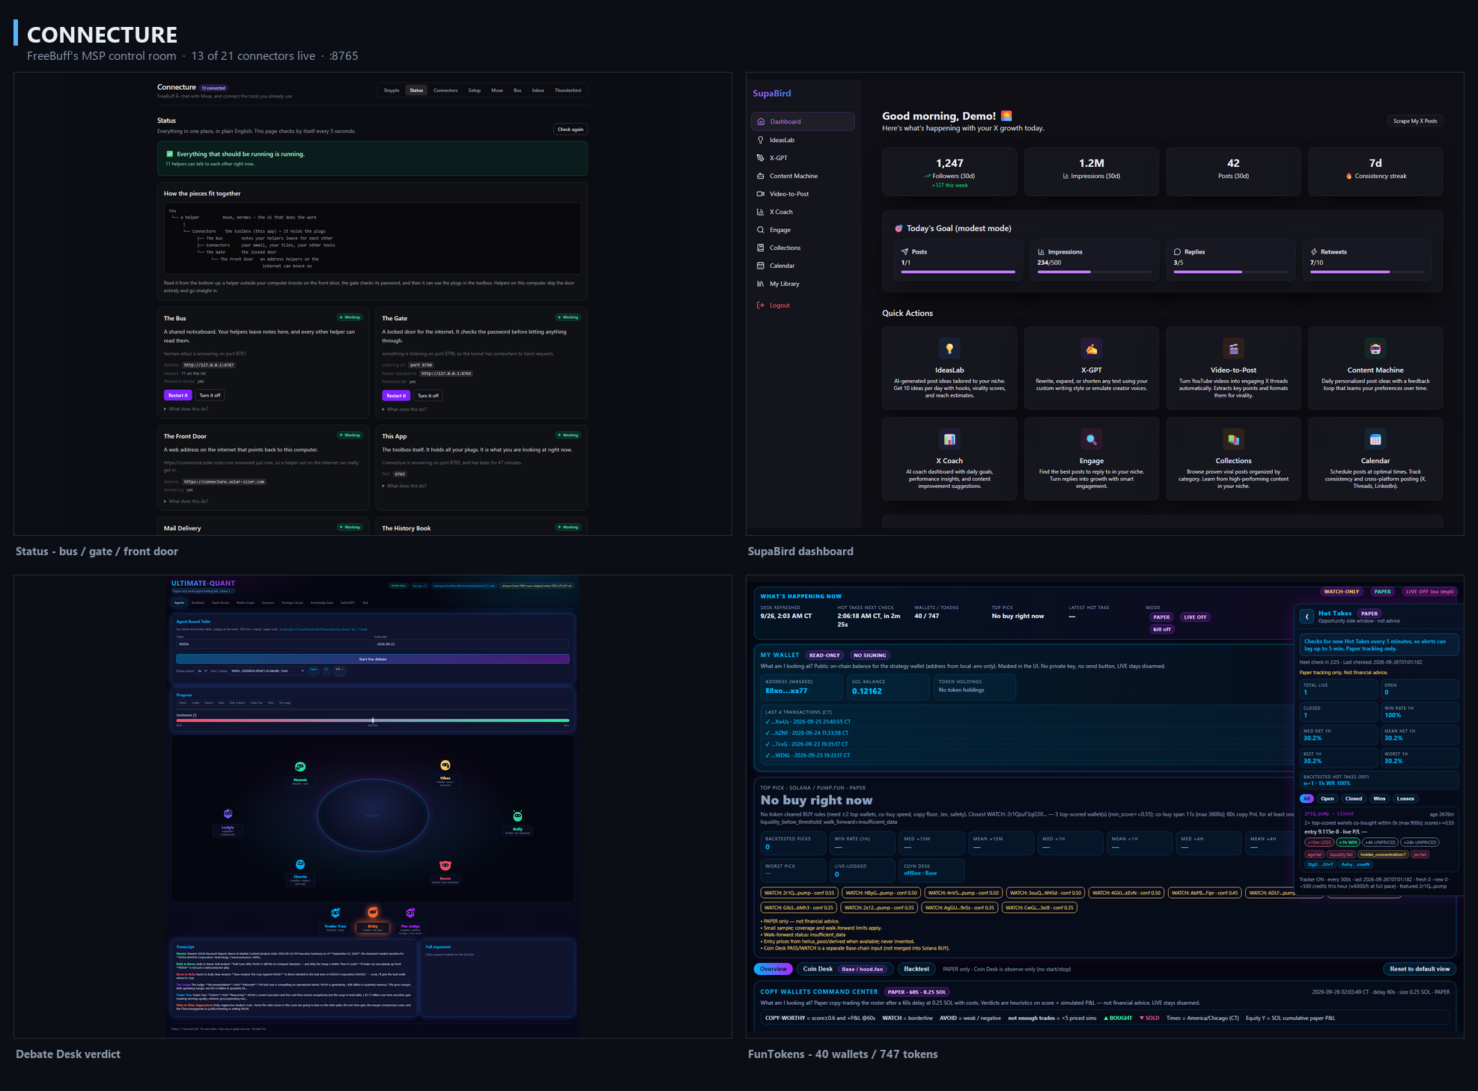Click the Collections quick action card icon
This screenshot has height=1091, width=1478.
tap(1233, 439)
